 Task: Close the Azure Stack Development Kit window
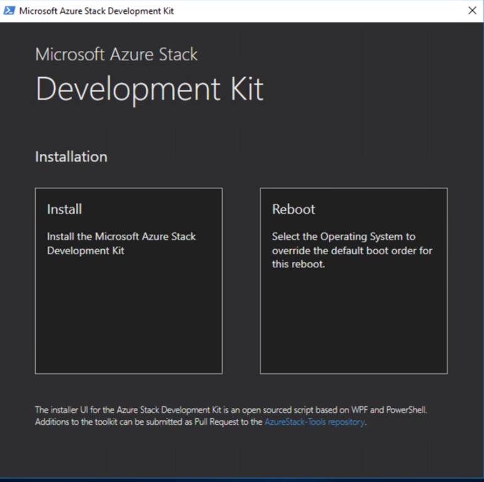coord(472,11)
